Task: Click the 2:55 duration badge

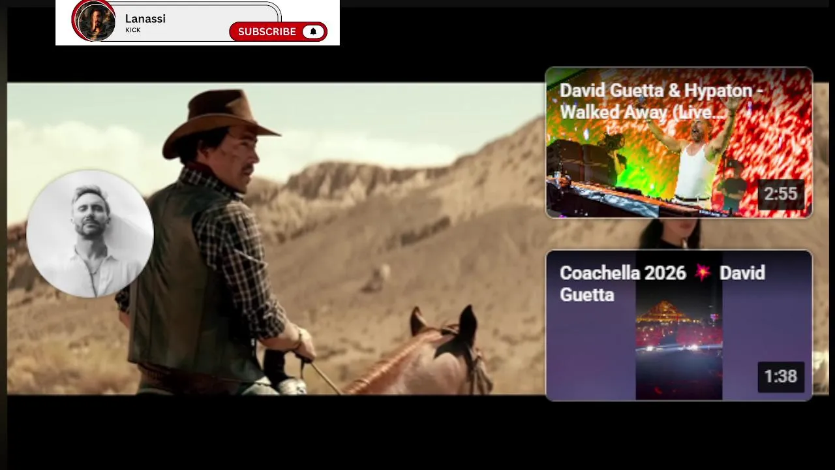Action: [781, 194]
